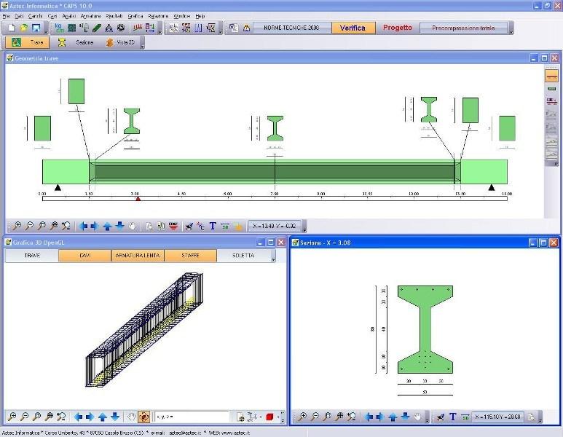Toggle CAVI display in the 3D view
This screenshot has width=563, height=437.
click(85, 256)
